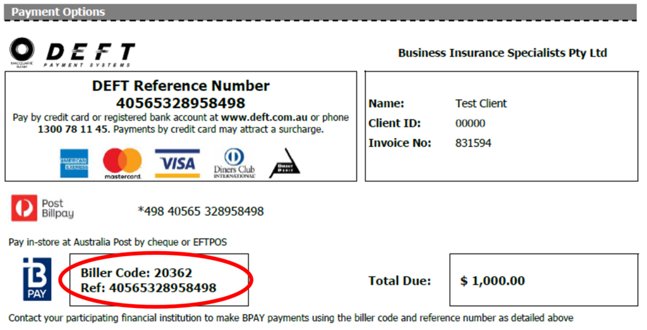Select the Mastercard logo

[x=123, y=164]
